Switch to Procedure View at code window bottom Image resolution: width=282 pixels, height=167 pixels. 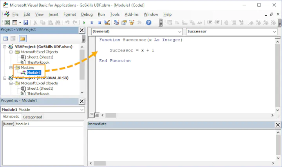(91, 115)
